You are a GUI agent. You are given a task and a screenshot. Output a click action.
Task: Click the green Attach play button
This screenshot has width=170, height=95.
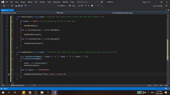pyautogui.click(x=58, y=6)
